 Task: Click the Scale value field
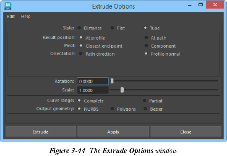tap(93, 90)
